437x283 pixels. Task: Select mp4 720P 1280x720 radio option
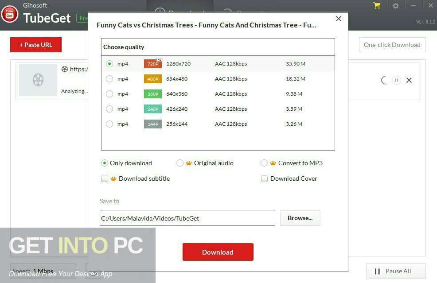(109, 64)
